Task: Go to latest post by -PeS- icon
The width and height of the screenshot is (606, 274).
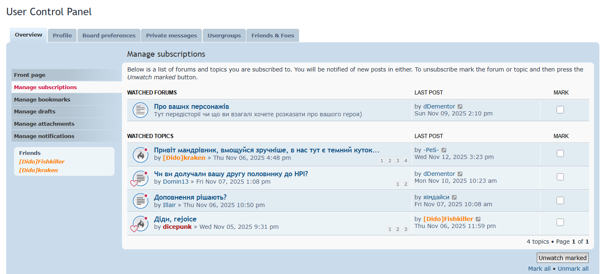Action: (444, 150)
